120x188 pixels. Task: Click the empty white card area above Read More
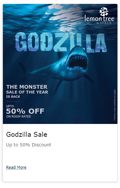tap(60, 156)
